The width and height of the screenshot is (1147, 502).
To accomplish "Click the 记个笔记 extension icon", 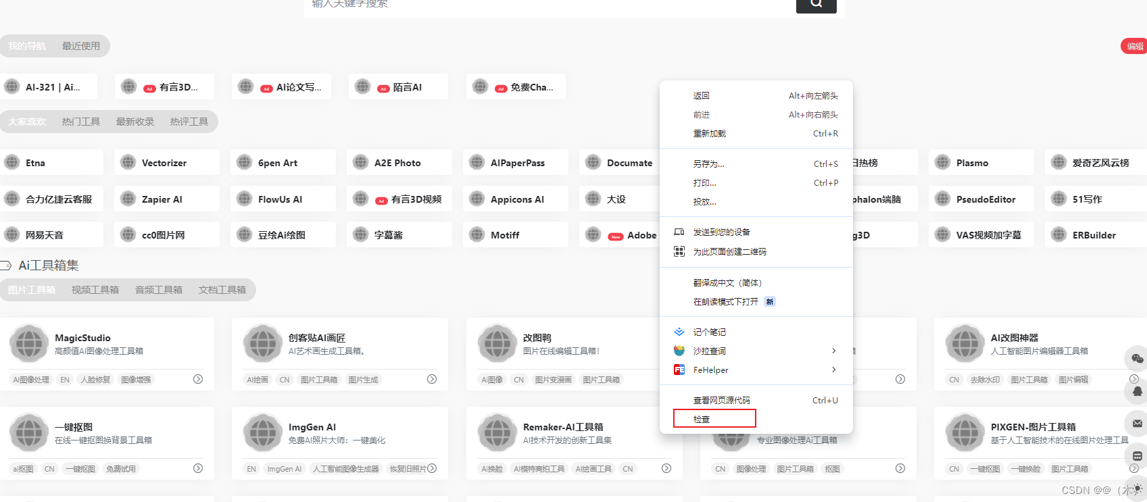I will pyautogui.click(x=679, y=332).
